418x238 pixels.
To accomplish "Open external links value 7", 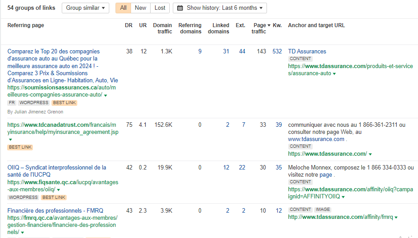I will 243,125.
